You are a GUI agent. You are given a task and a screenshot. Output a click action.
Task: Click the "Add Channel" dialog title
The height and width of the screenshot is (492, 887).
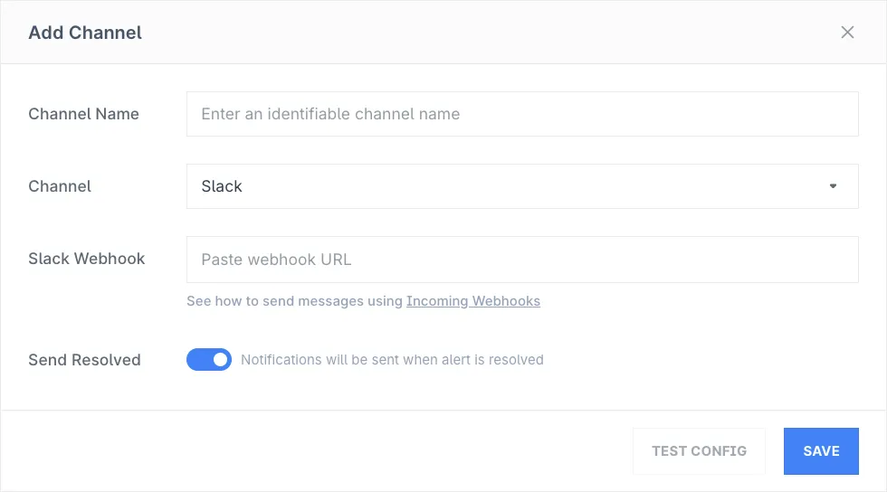[85, 33]
